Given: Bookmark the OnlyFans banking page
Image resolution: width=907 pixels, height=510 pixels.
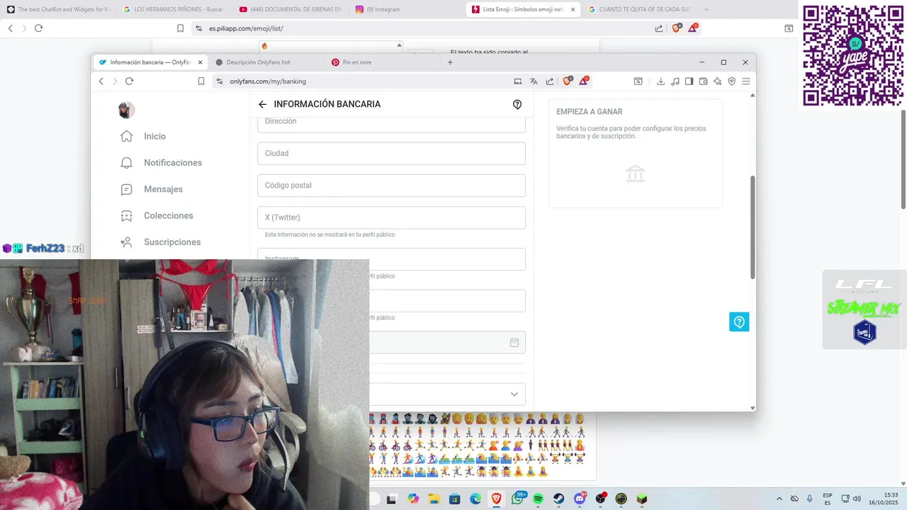Looking at the screenshot, I should [201, 81].
